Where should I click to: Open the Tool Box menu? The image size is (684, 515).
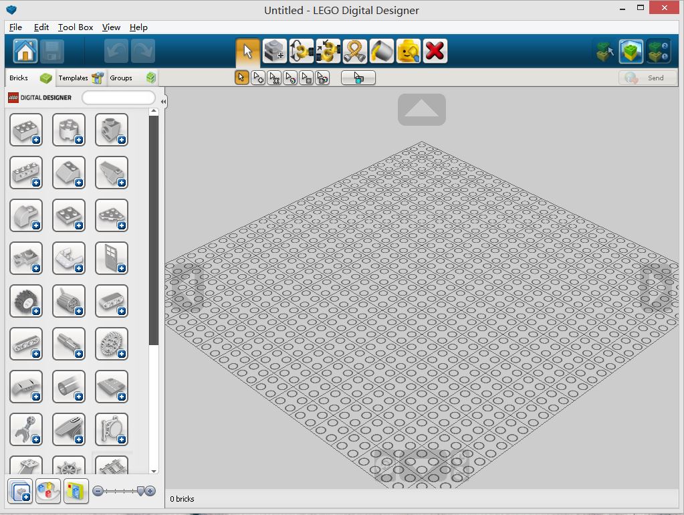click(x=75, y=27)
